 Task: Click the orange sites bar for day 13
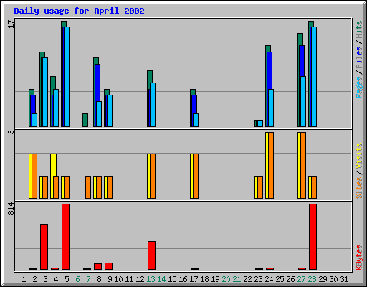click(x=153, y=176)
